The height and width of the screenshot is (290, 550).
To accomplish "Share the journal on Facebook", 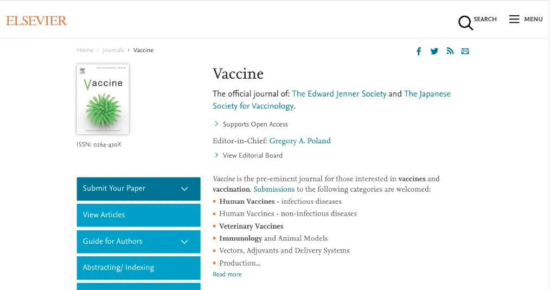I will [419, 51].
